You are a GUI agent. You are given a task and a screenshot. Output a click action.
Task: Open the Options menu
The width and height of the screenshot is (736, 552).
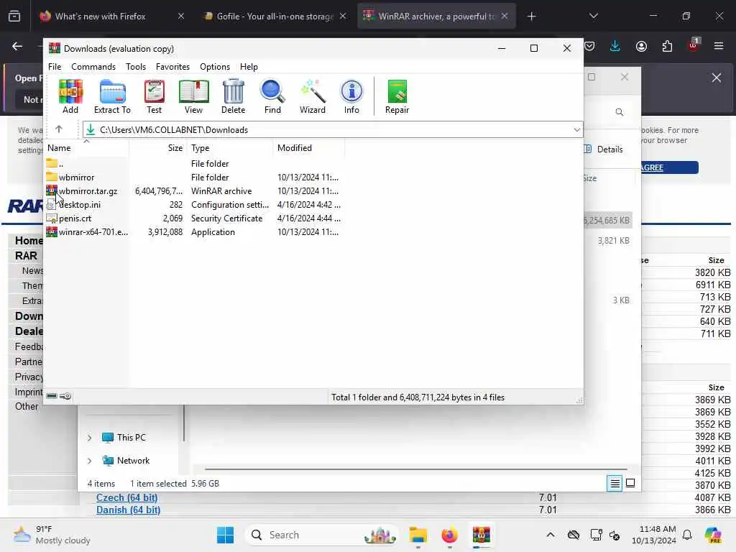pyautogui.click(x=215, y=67)
